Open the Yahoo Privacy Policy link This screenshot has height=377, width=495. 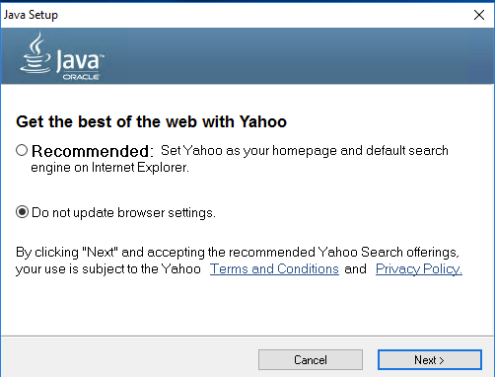[419, 268]
